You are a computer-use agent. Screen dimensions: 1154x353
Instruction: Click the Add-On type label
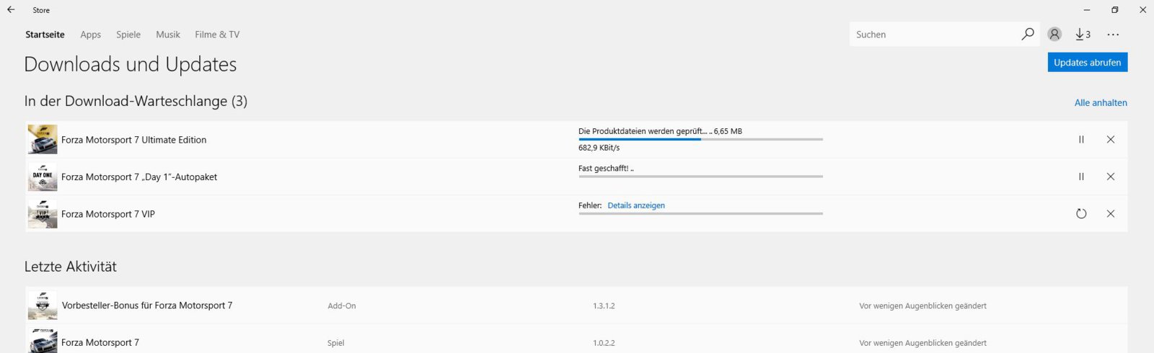342,306
